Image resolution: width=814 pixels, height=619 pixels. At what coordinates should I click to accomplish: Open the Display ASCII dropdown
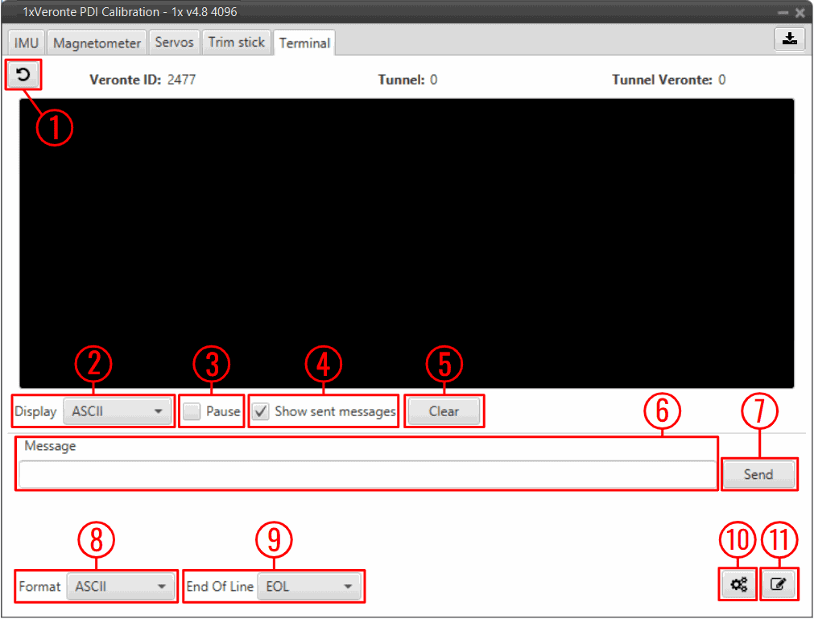pyautogui.click(x=117, y=411)
